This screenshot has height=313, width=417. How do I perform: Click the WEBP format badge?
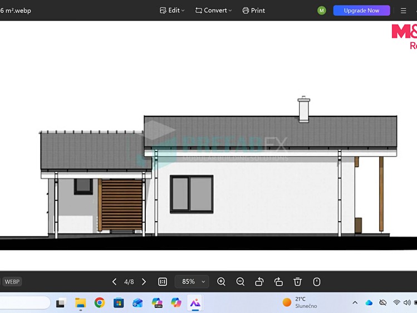12,282
